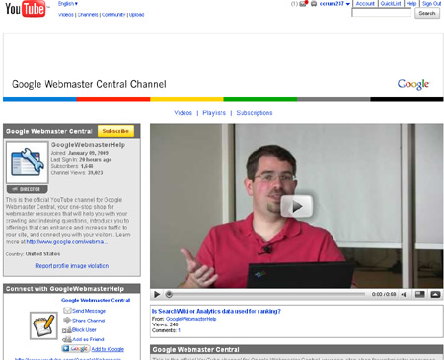444x360 pixels.
Task: Click the Add to iGoogle link
Action: (108, 349)
